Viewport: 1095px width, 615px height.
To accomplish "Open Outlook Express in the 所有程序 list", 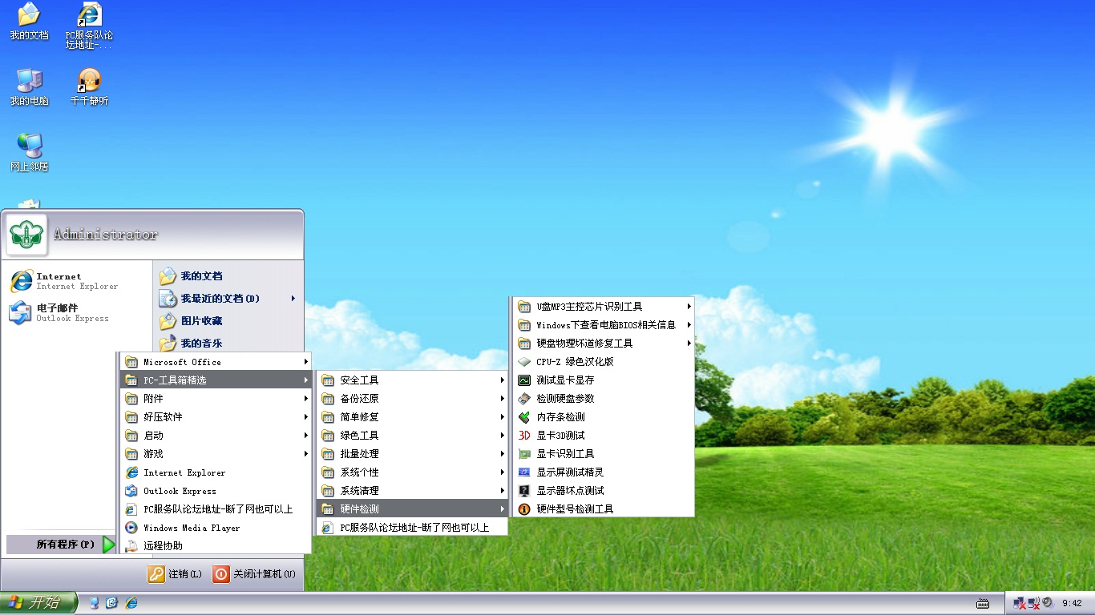I will (x=215, y=491).
